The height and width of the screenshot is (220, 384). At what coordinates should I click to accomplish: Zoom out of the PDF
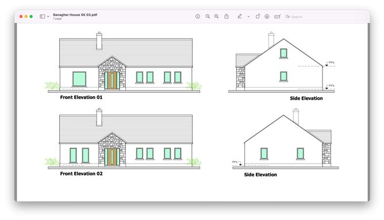pos(208,17)
